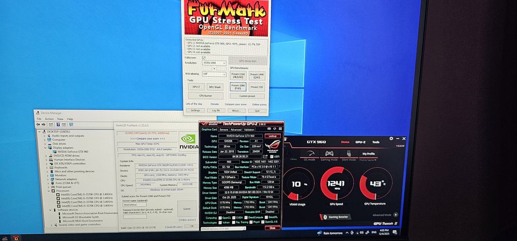517x241 pixels.
Task: Open the Tools tab in GPU Tweak
Action: coord(376,142)
